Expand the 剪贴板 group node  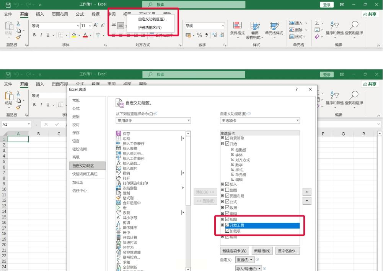point(233,149)
